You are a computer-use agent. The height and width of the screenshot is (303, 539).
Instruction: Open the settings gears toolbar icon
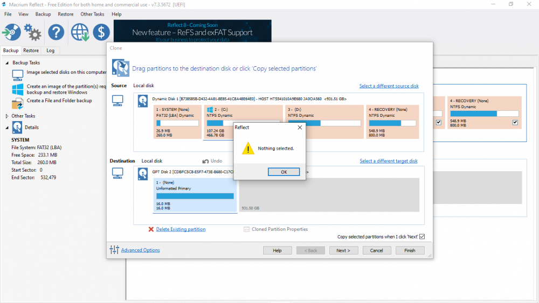[33, 32]
